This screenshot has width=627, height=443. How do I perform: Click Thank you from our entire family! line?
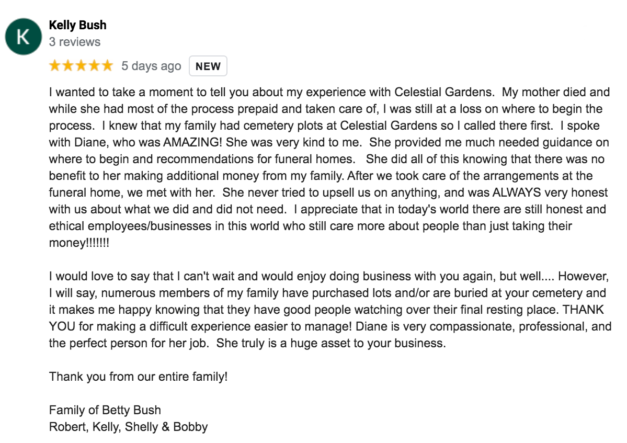pyautogui.click(x=139, y=377)
